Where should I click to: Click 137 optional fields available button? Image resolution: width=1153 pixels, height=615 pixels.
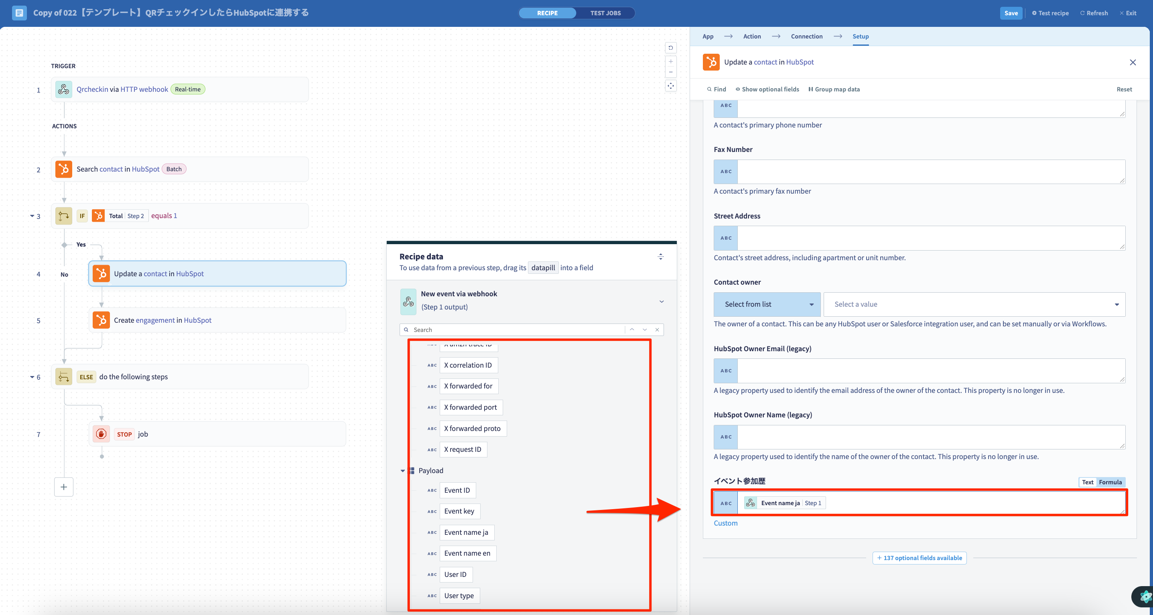919,558
